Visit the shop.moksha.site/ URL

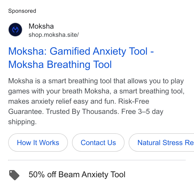tap(54, 35)
